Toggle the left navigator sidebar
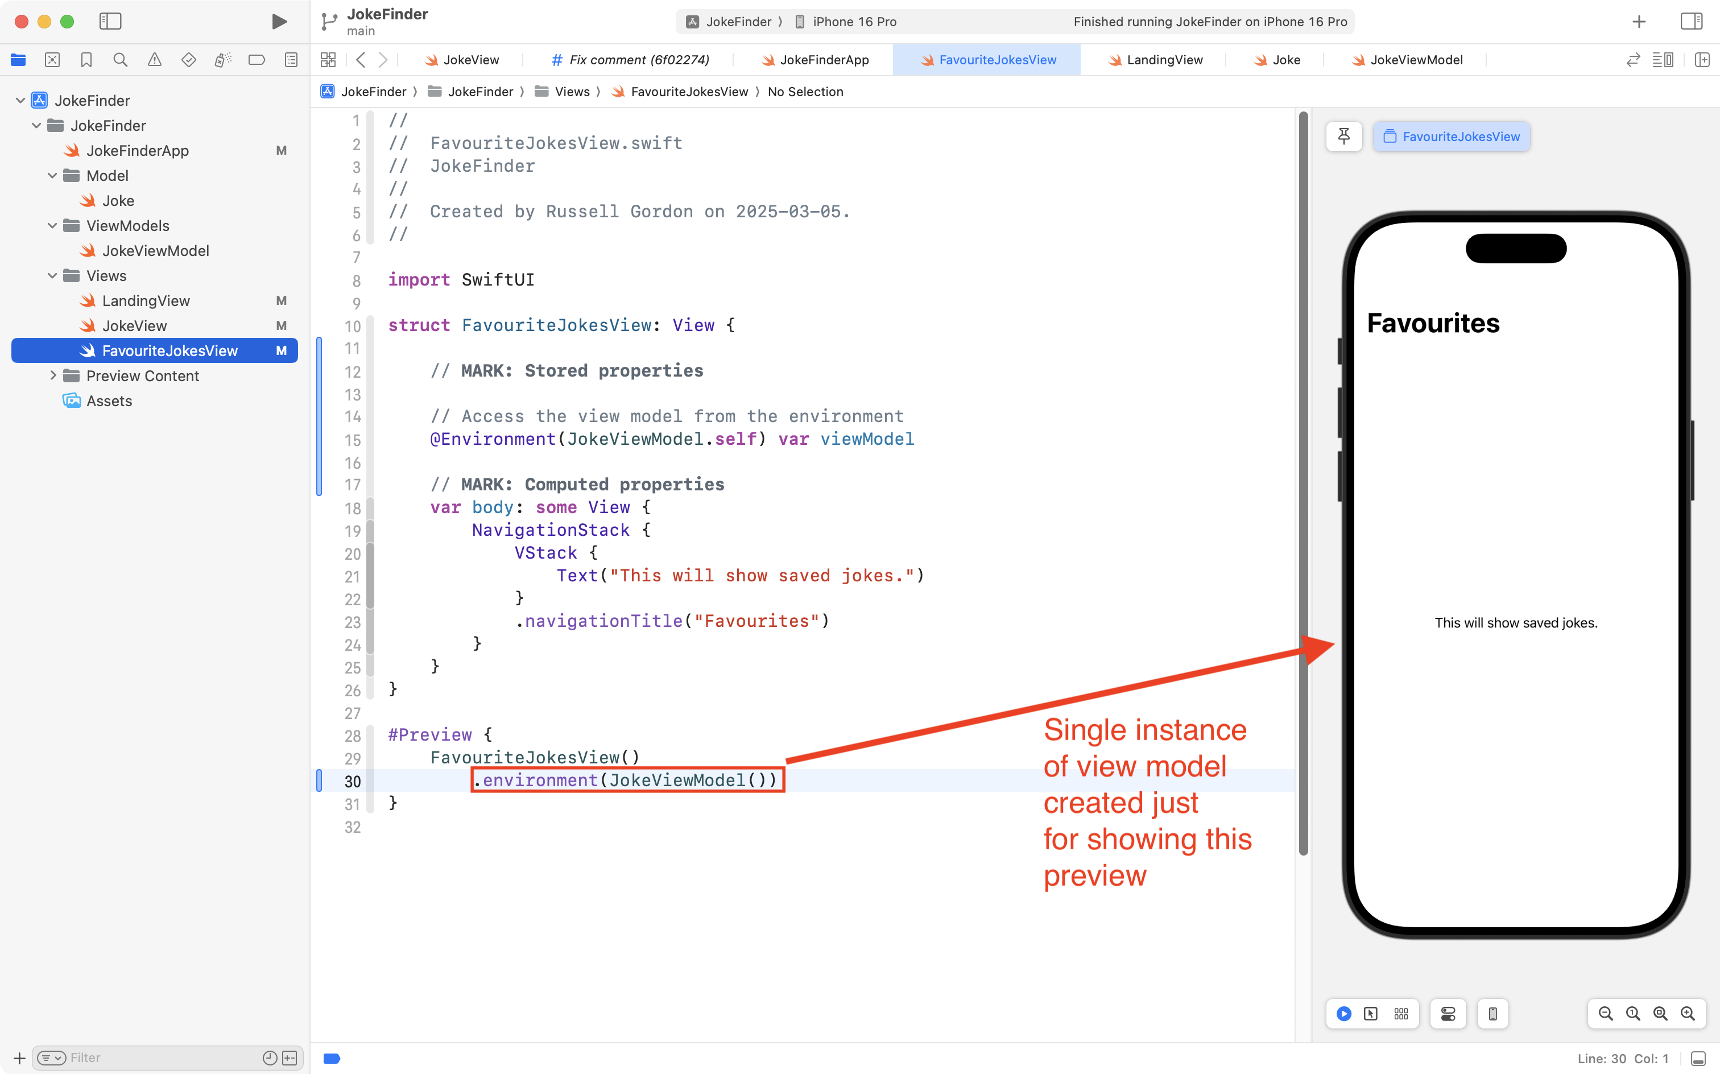1720x1074 pixels. pyautogui.click(x=110, y=21)
